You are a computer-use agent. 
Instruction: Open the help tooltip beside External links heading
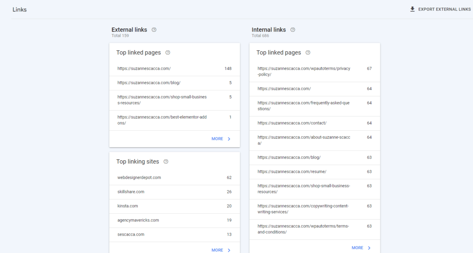coord(154,30)
